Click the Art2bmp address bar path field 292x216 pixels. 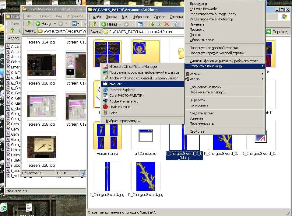pos(143,32)
